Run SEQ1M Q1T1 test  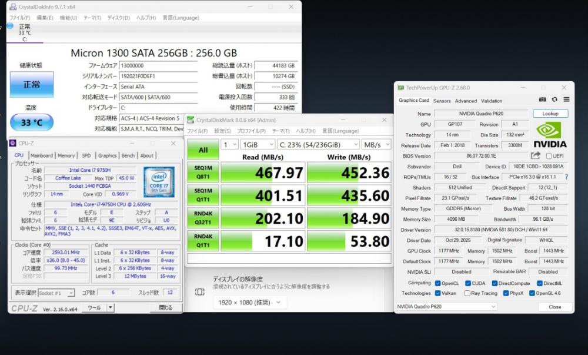(203, 195)
